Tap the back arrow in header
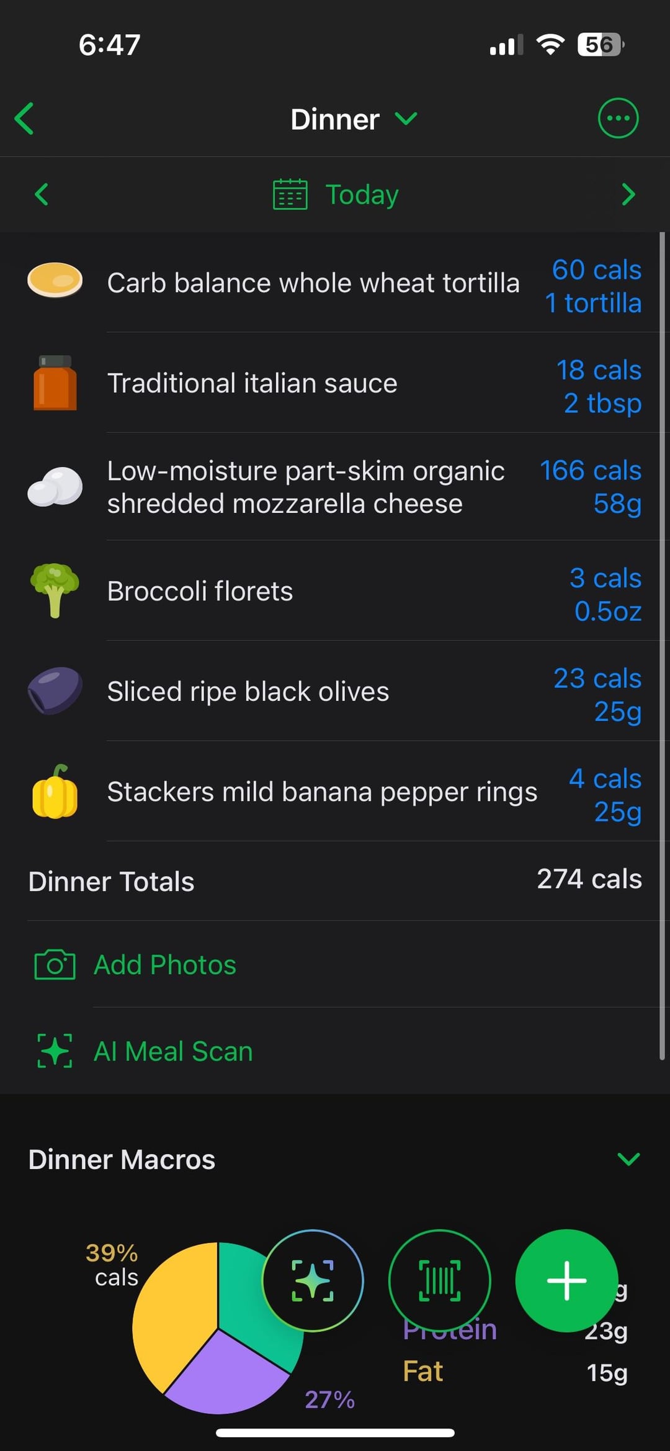The height and width of the screenshot is (1451, 670). 25,119
